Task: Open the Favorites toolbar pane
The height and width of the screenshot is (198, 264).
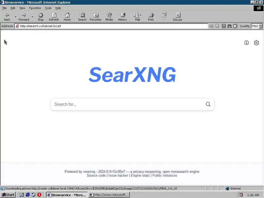Action: [96, 17]
